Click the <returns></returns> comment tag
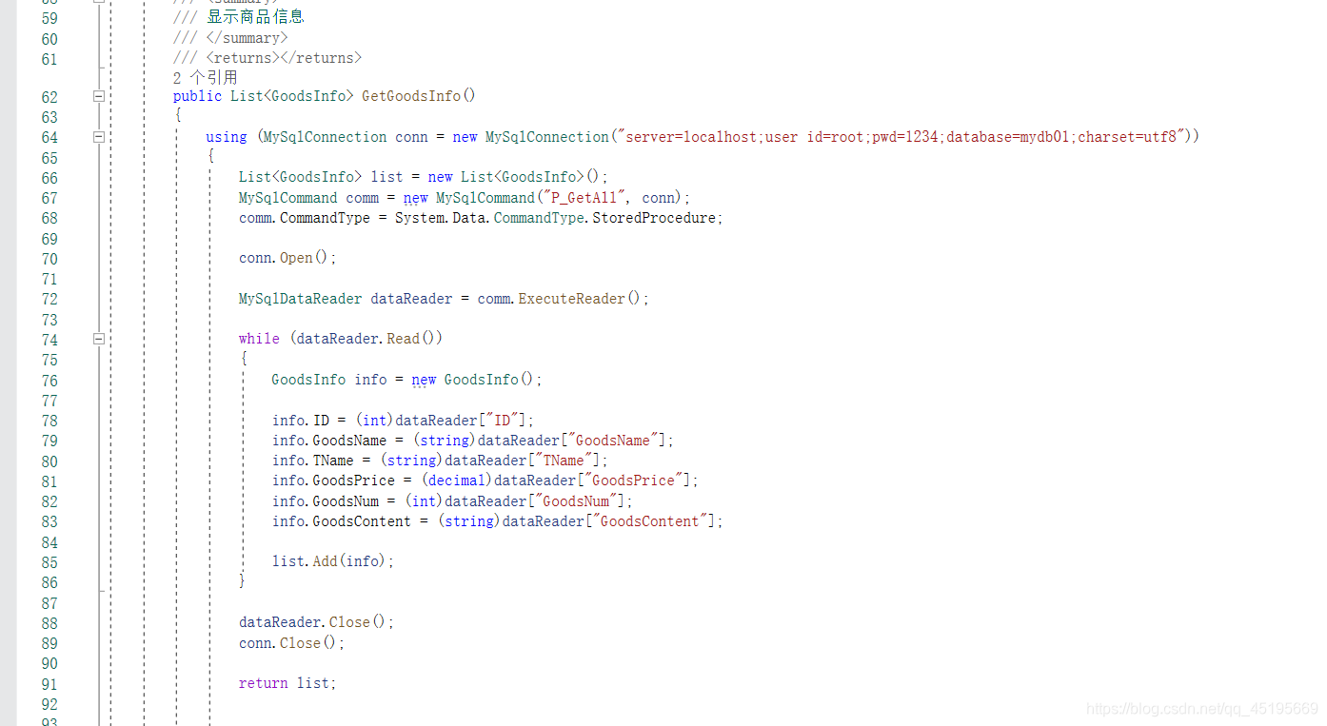Viewport: 1327px width, 726px height. [x=284, y=58]
